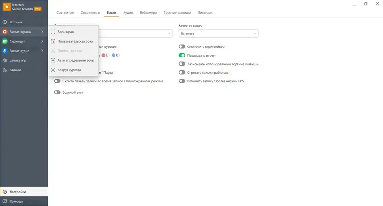Click the PRO badge next to app name
The image size is (383, 206).
38,9
